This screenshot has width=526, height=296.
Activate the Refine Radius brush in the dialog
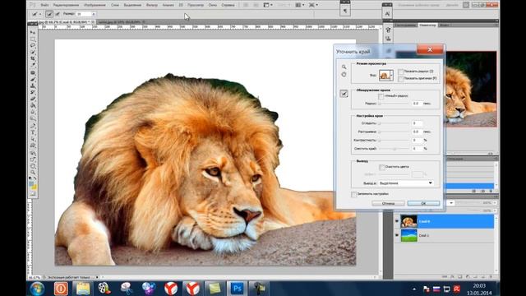[x=344, y=94]
